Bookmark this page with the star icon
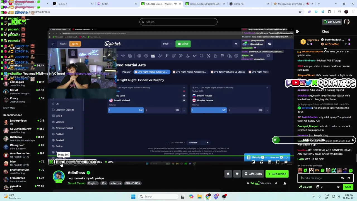Image resolution: width=357 pixels, height=201 pixels. tap(300, 12)
